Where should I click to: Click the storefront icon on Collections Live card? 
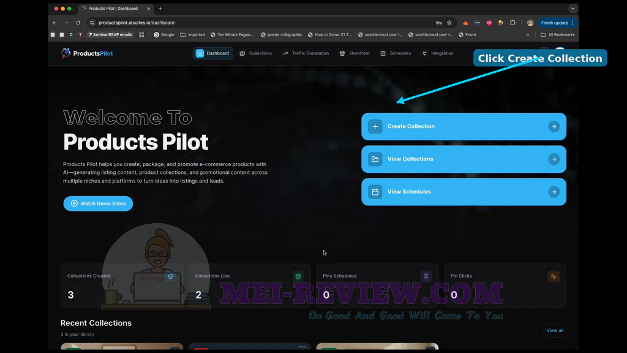[298, 276]
